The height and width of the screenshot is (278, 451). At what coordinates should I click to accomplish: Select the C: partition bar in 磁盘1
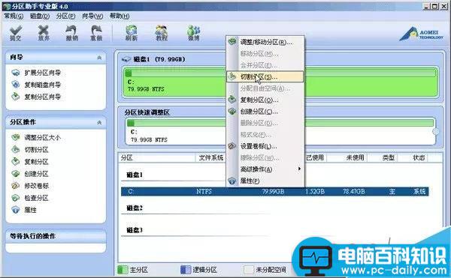[280, 82]
